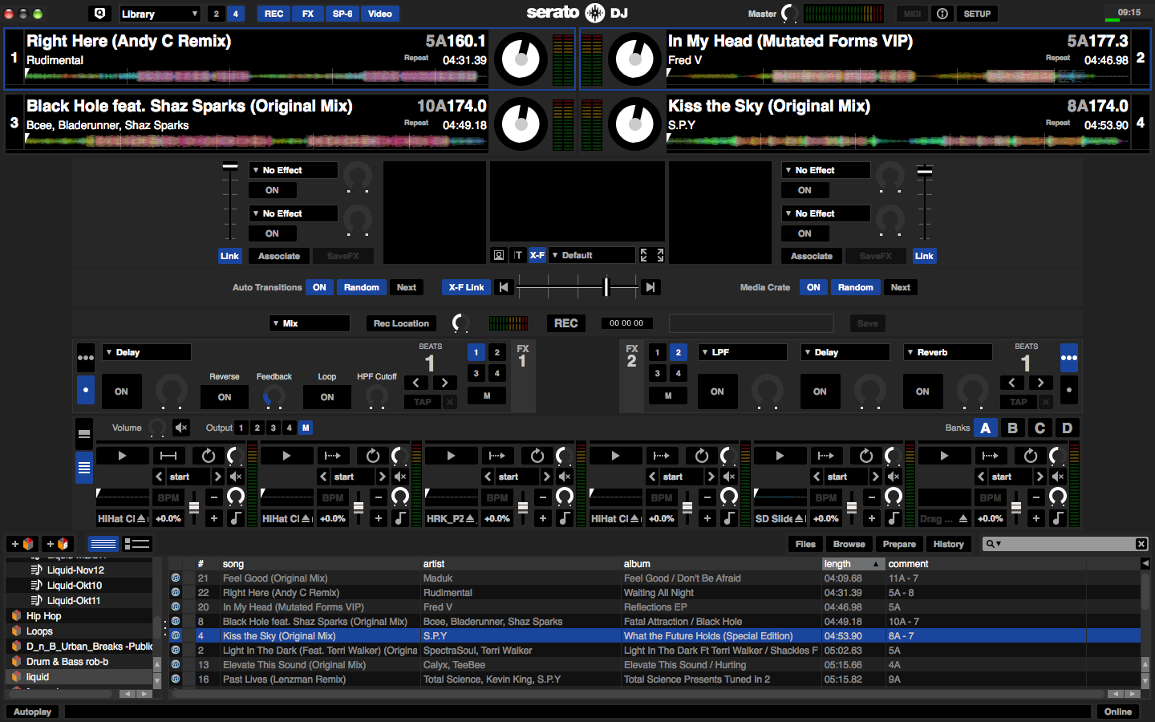Sync the second sampler slot to tempo
This screenshot has height=722, width=1155.
point(371,455)
